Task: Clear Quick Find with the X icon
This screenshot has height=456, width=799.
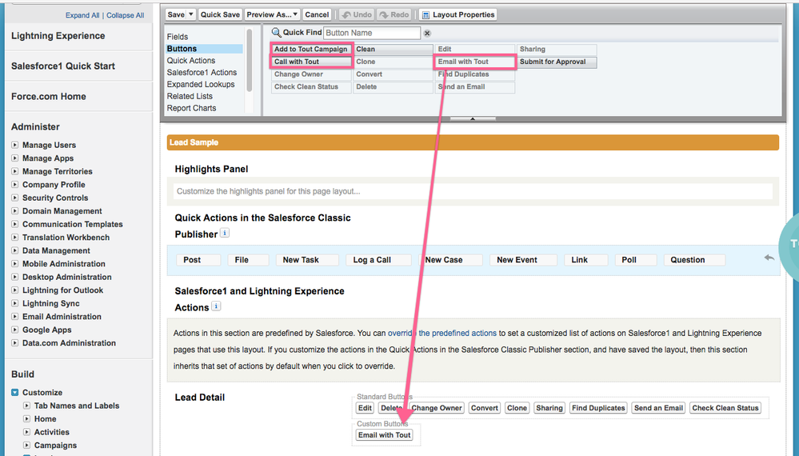Action: (x=427, y=34)
